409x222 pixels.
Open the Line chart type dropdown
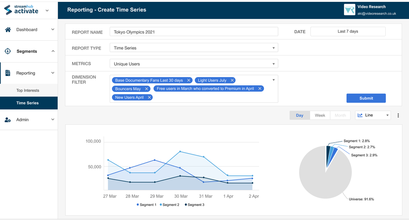pos(373,115)
